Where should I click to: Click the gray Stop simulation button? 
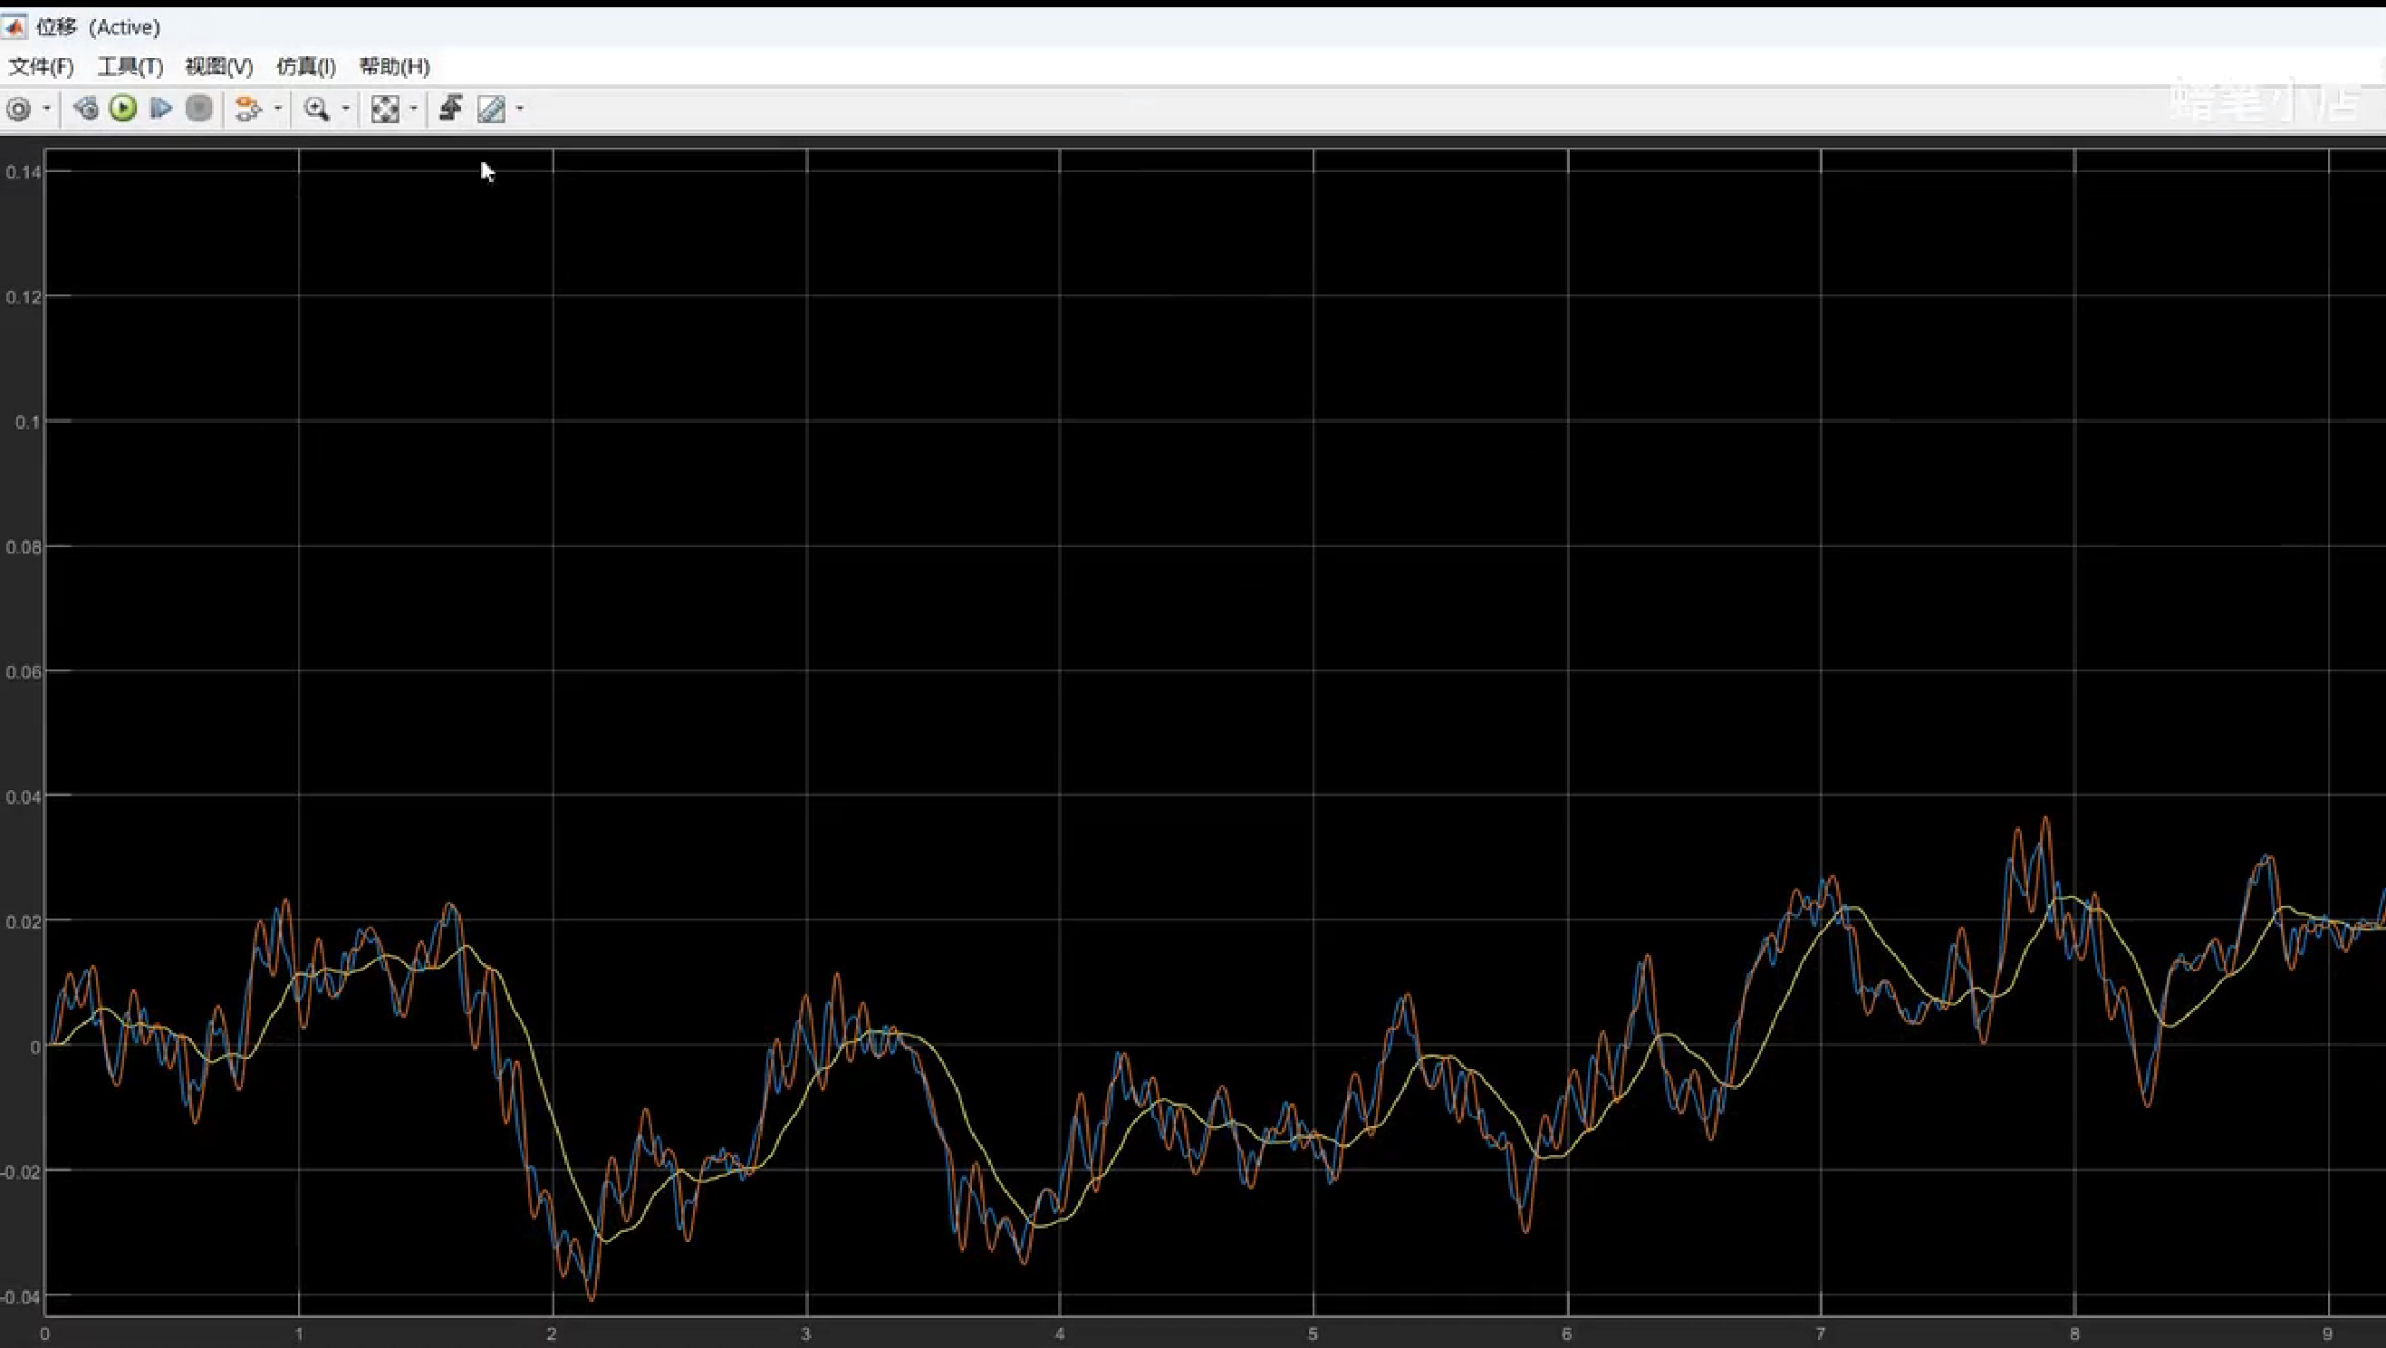coord(199,110)
